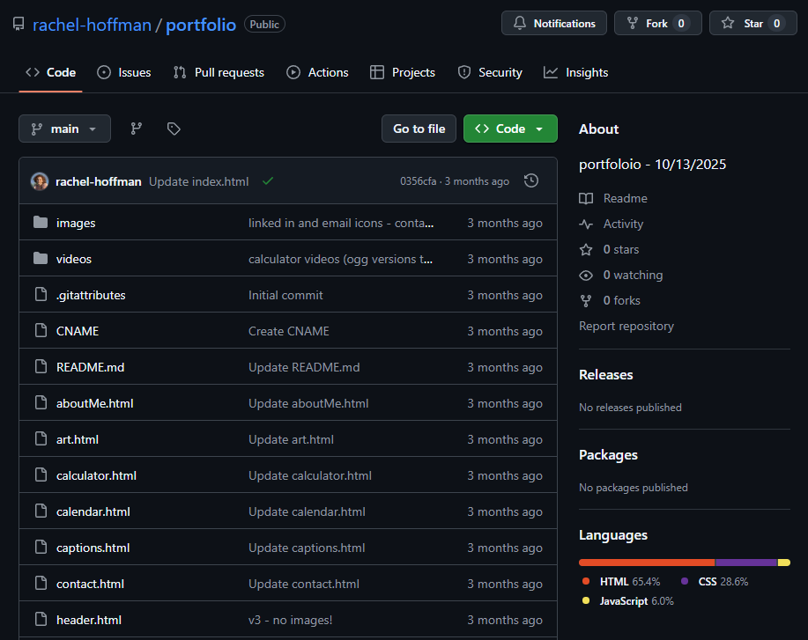Screen dimensions: 808x640
Task: Click rachel-hoffman's avatar image
Action: 40,181
